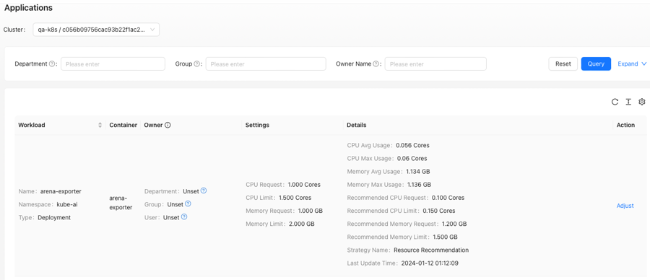Click help icon next to Group filter
This screenshot has width=650, height=280.
tap(196, 64)
